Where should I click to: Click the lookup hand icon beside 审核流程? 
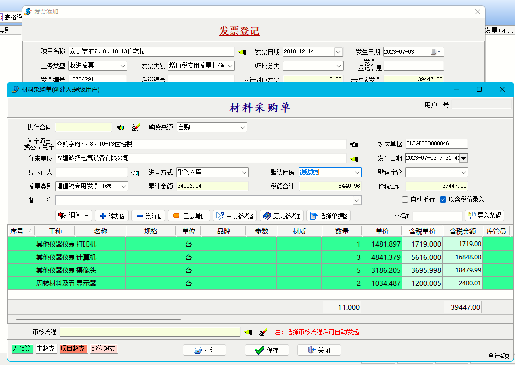248,332
